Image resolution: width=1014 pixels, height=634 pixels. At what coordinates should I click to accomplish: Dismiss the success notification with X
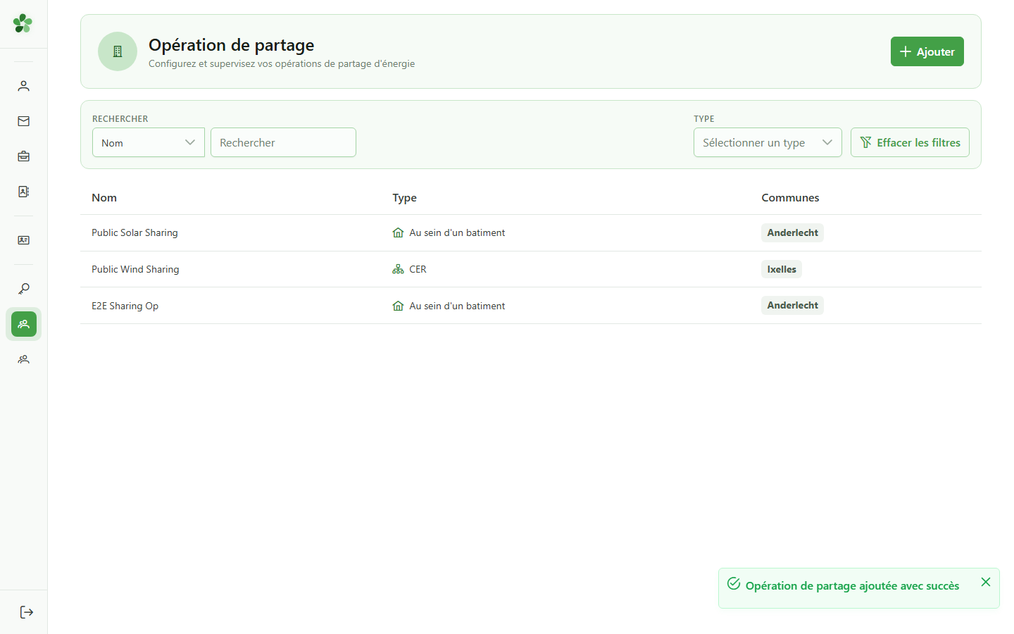(x=986, y=582)
